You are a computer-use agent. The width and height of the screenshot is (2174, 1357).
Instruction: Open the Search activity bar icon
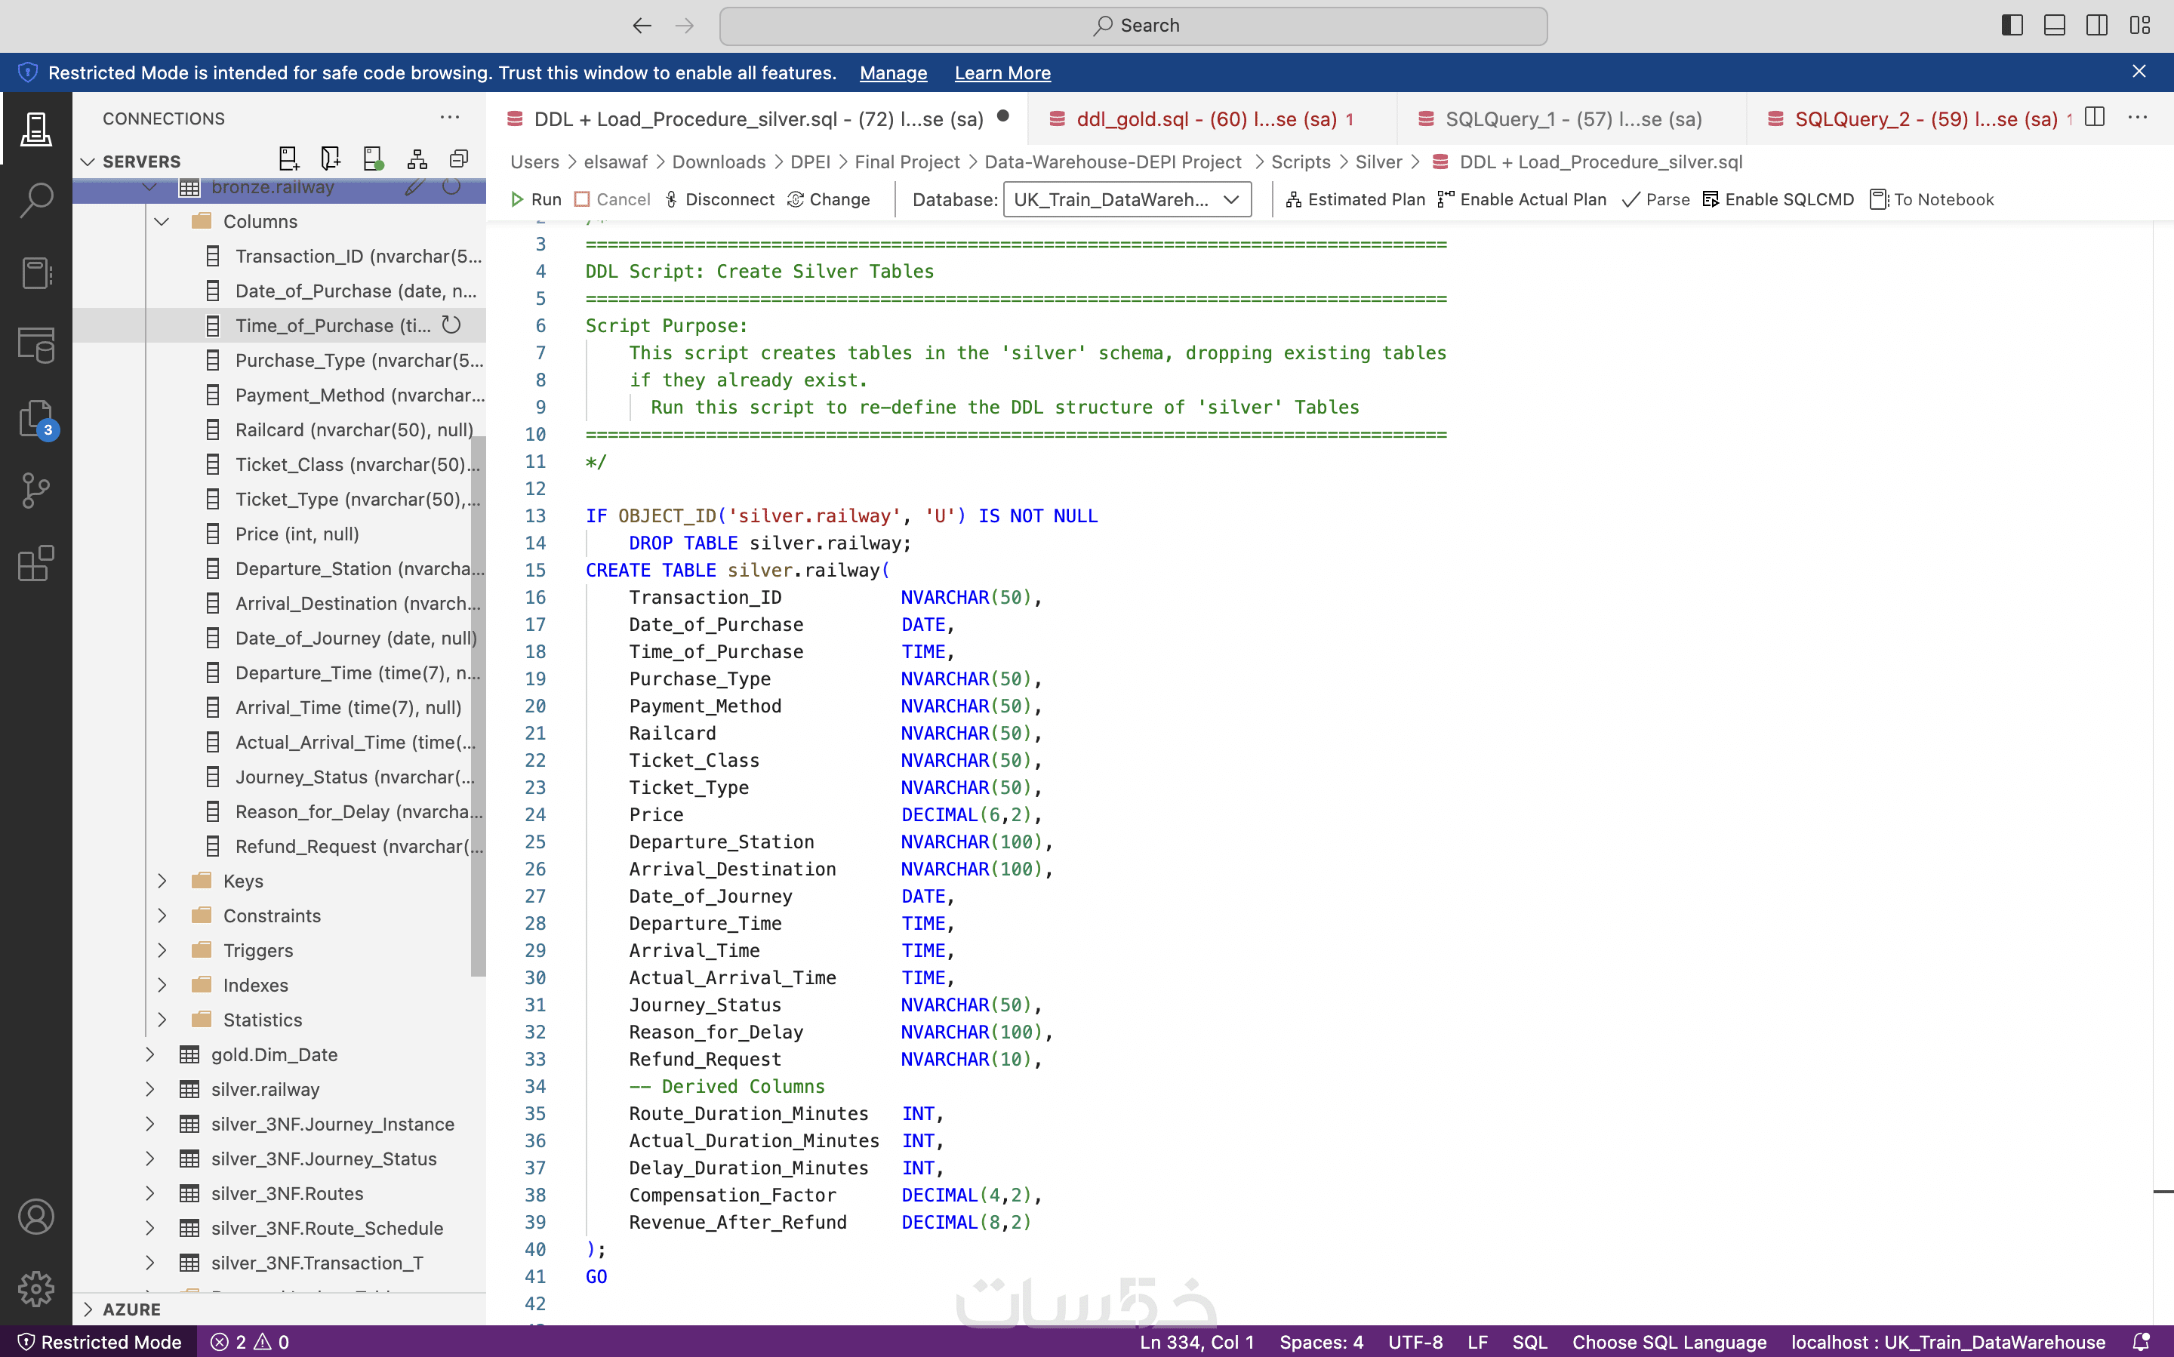pyautogui.click(x=36, y=200)
